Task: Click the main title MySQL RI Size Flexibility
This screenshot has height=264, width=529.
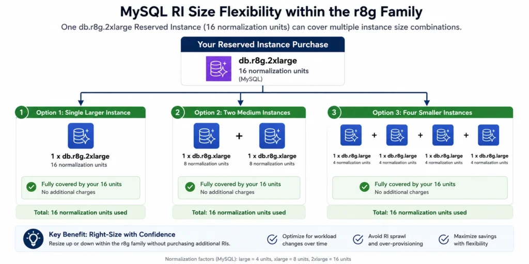Action: (272, 12)
